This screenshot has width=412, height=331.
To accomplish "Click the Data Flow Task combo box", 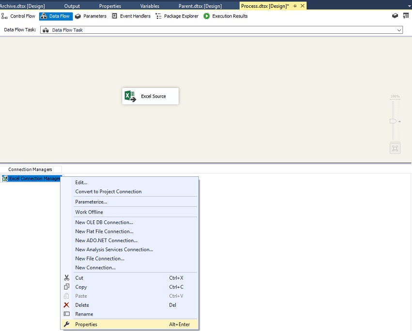I will (221, 30).
